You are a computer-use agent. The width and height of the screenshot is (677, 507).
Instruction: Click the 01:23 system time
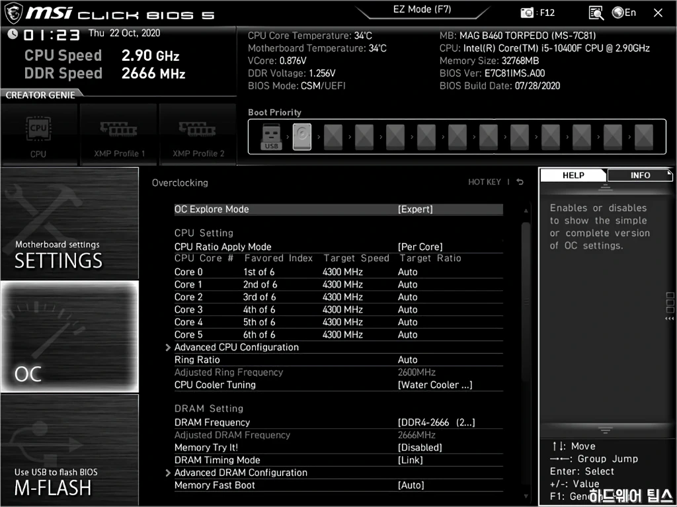52,35
